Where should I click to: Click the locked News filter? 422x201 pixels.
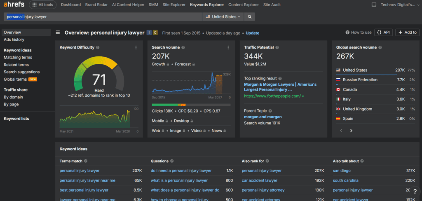tap(219, 131)
